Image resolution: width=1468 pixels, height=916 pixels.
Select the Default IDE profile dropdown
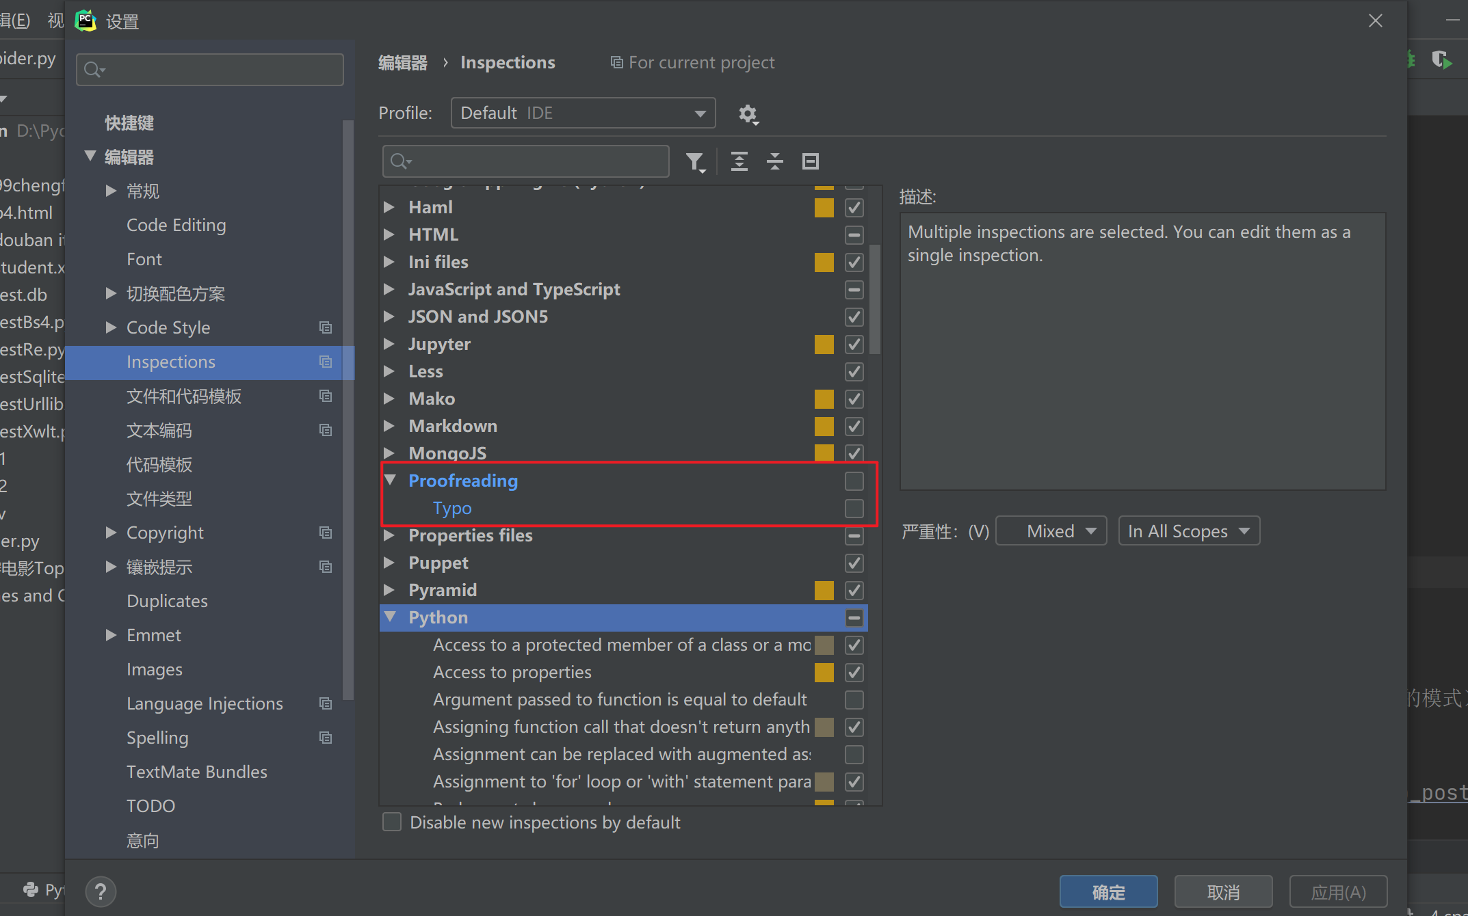point(582,113)
